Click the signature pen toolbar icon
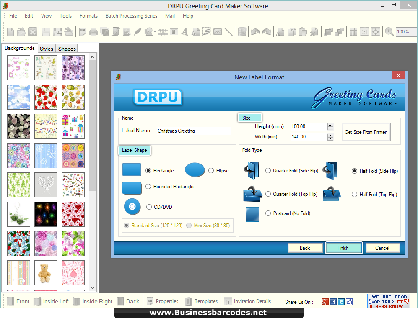The image size is (418, 318). 138,32
